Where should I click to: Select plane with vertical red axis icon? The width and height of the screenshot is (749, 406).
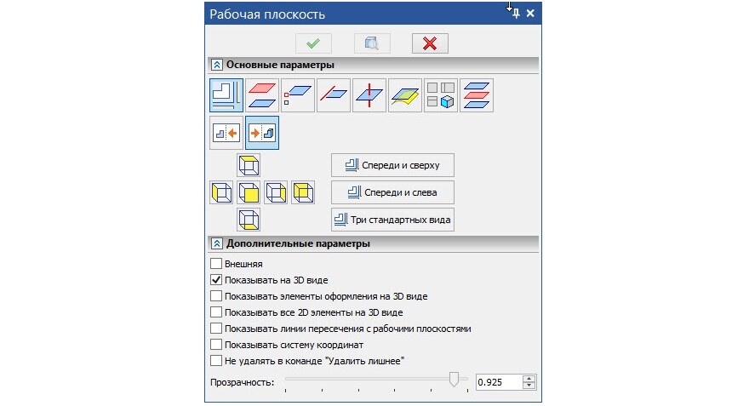pos(369,95)
